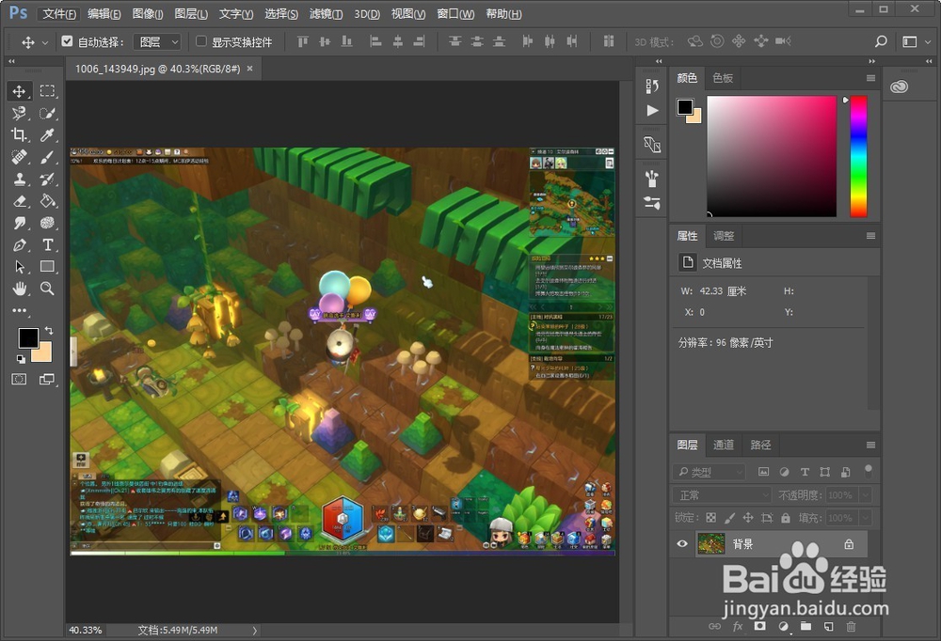Open the Layers panel flyout menu
This screenshot has width=941, height=641.
tap(870, 445)
